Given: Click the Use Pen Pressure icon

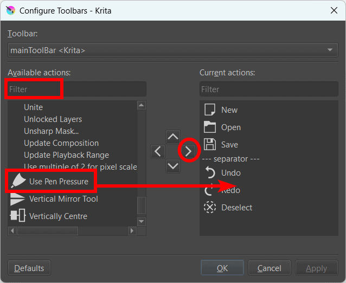Looking at the screenshot, I should click(x=18, y=181).
